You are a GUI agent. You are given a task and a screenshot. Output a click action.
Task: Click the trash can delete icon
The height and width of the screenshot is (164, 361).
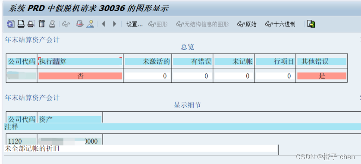pyautogui.click(x=42, y=23)
